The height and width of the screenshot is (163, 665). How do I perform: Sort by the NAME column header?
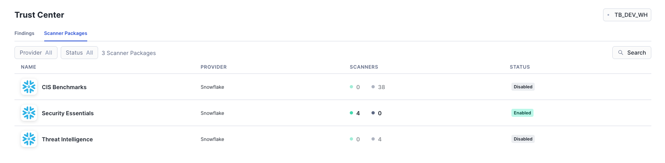click(29, 67)
